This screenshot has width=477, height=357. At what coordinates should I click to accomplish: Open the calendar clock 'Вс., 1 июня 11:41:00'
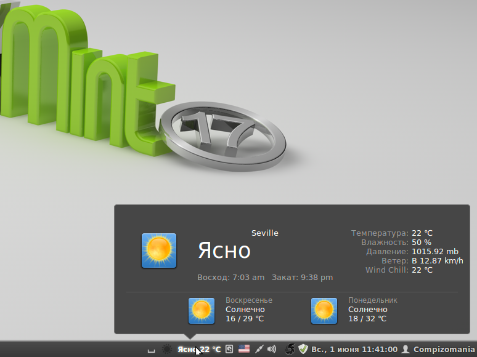[354, 350]
